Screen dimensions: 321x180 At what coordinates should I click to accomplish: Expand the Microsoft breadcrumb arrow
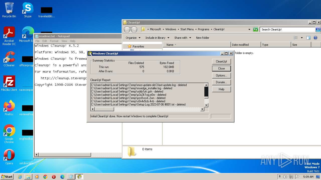point(163,29)
